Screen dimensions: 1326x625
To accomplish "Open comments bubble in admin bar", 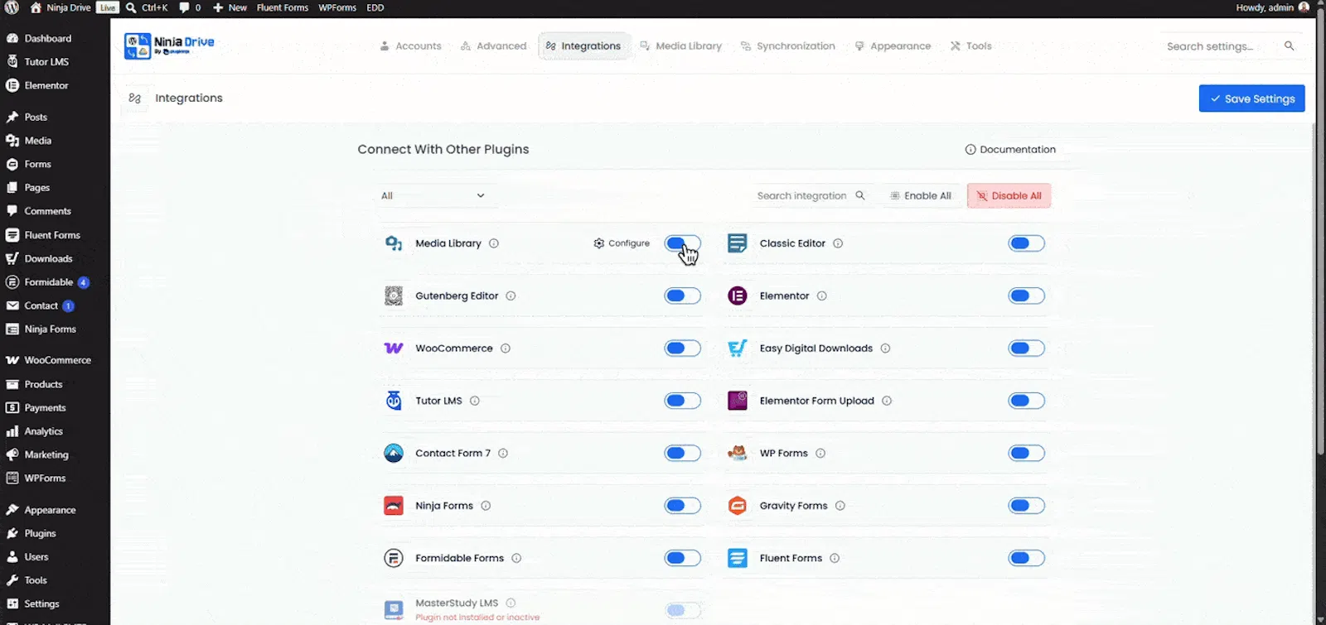I will pyautogui.click(x=190, y=7).
